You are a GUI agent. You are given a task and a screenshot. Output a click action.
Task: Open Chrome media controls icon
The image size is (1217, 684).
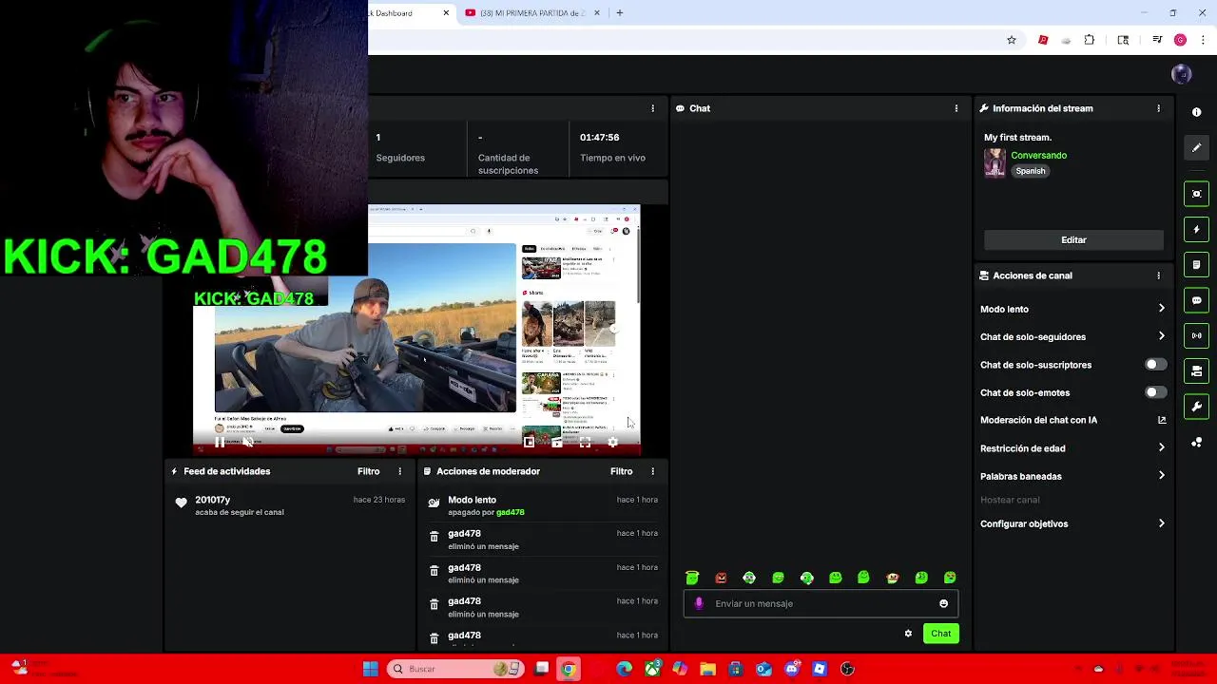[1157, 40]
